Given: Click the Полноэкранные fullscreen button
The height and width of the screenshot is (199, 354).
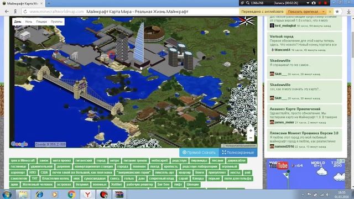Looking at the screenshot, I should pos(238,153).
